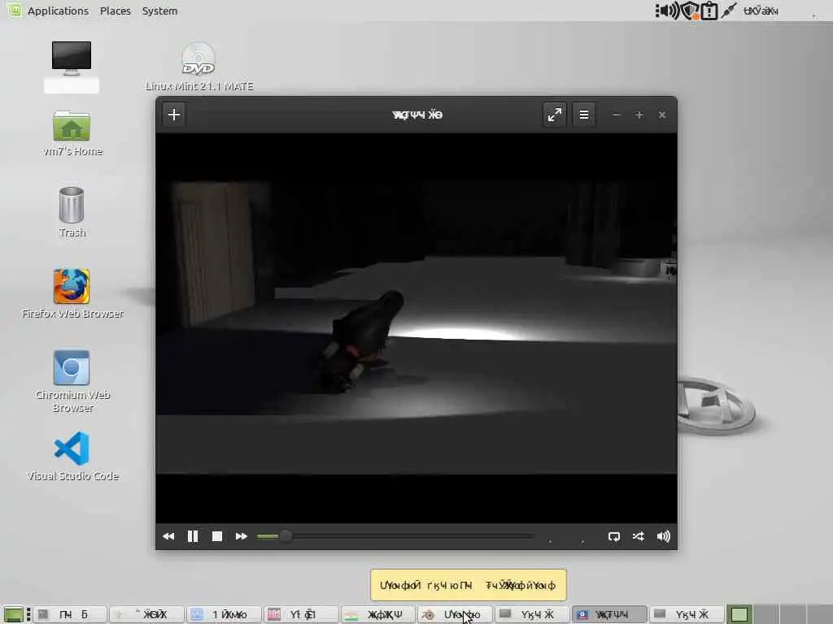Click the active media player taskbar button
833x624 pixels.
tap(609, 614)
